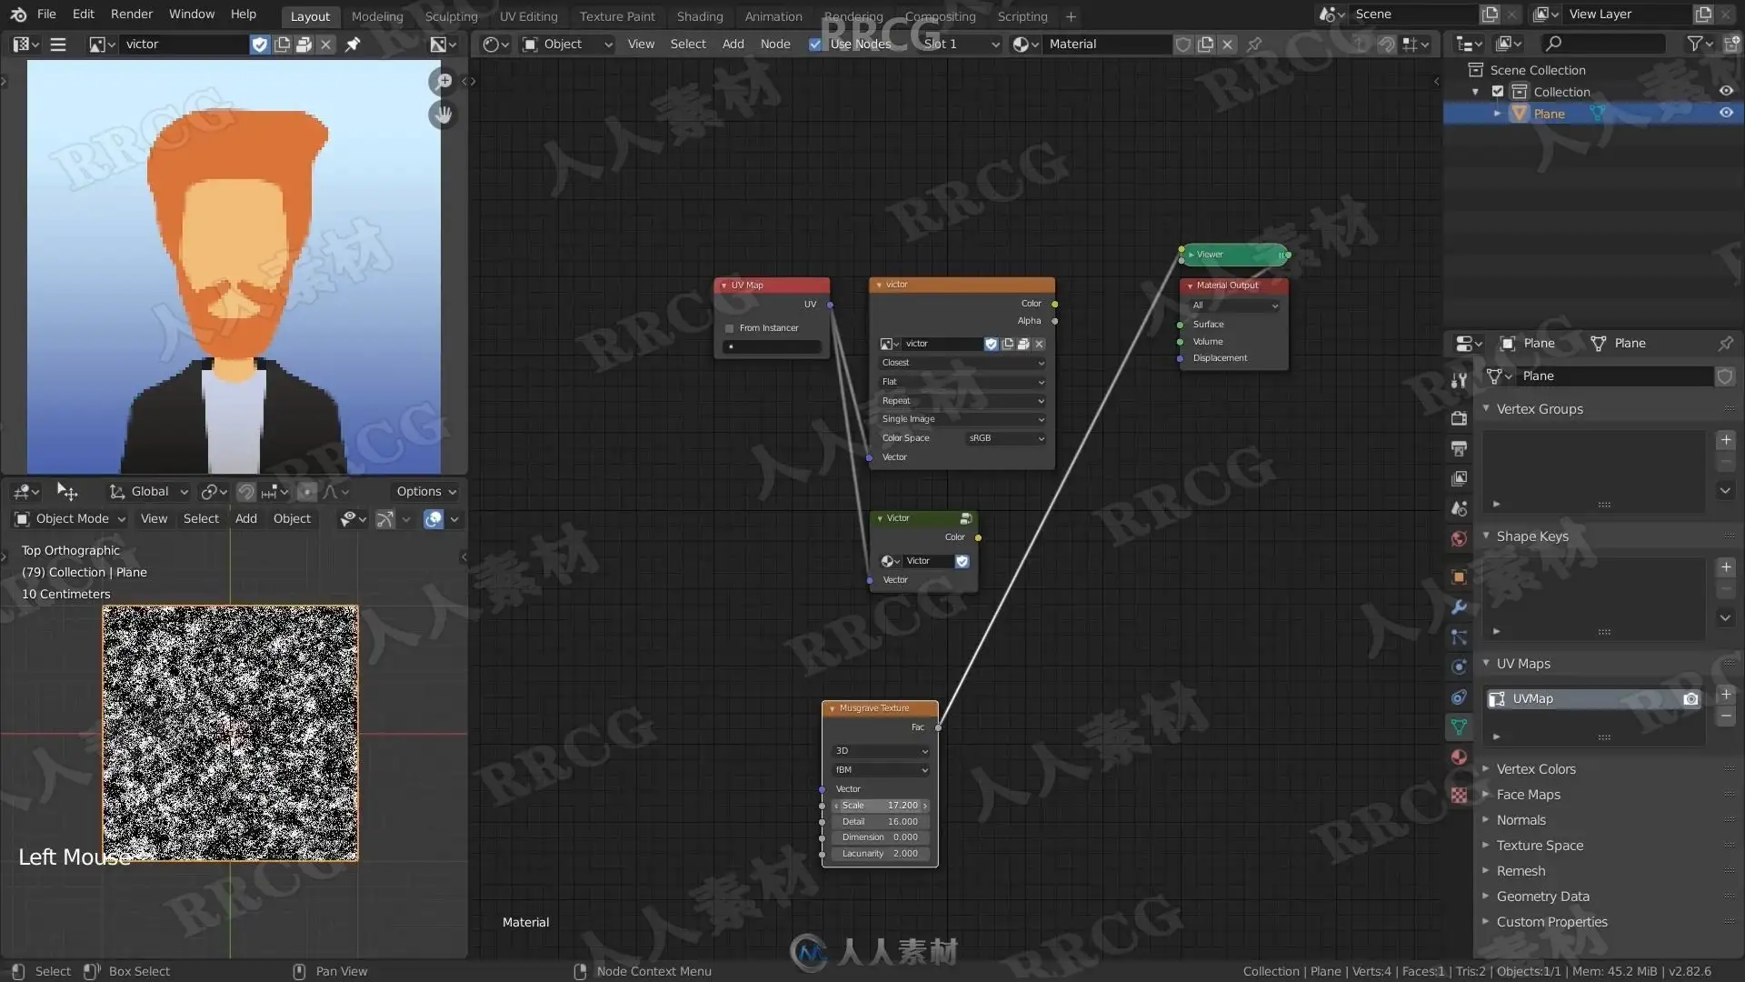Switch to the Shading workspace tab
1745x982 pixels.
[x=699, y=16]
